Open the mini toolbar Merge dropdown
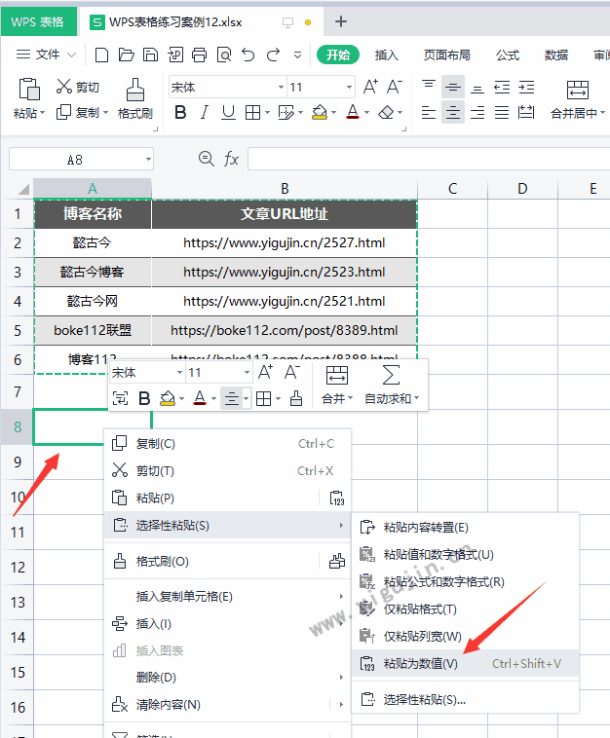Image resolution: width=610 pixels, height=738 pixels. coord(350,398)
